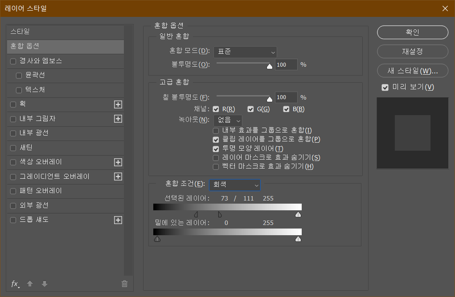Enable the 윤곽선 checkbox
Screen dimensions: 455x297
click(x=19, y=76)
